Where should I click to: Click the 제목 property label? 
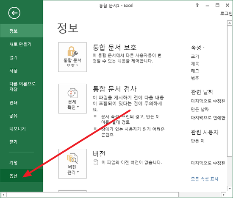point(195,64)
